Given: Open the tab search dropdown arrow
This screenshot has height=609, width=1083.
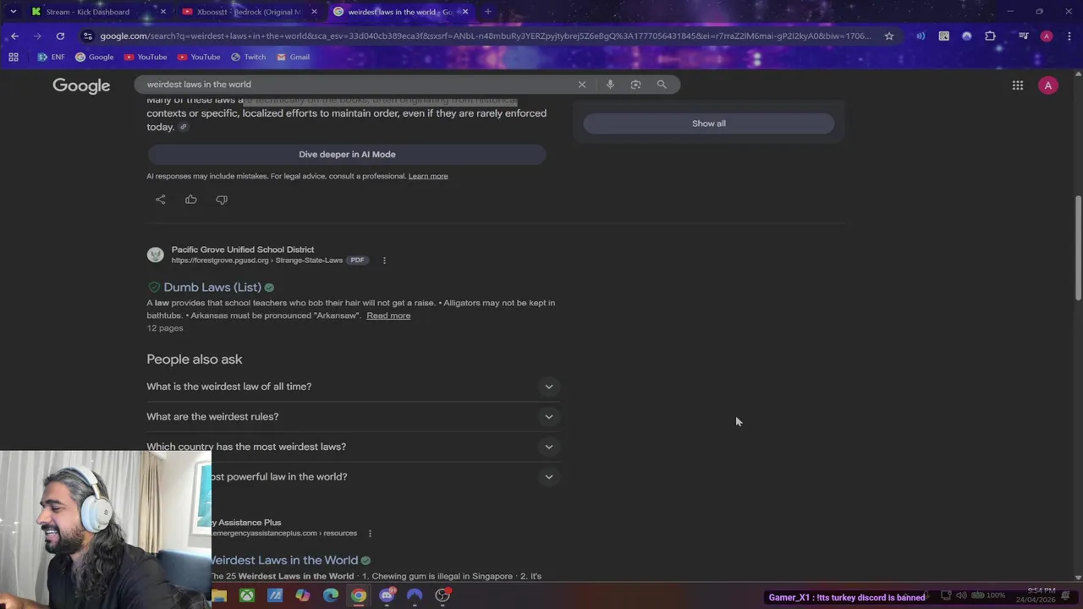Looking at the screenshot, I should (13, 12).
